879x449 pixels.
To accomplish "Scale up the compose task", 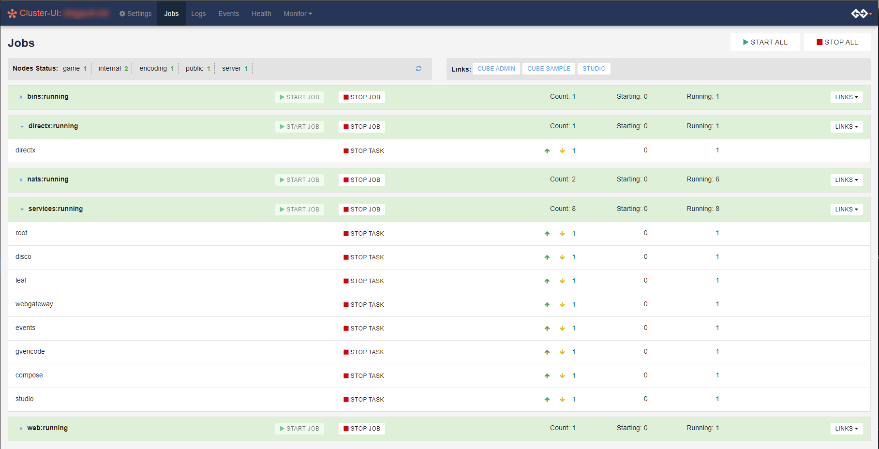I will pos(547,376).
